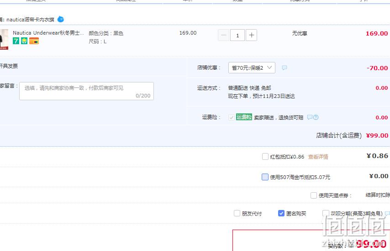The image size is (390, 251).
Task: Uncheck the 匿名购买 checkbox
Action: [x=281, y=213]
